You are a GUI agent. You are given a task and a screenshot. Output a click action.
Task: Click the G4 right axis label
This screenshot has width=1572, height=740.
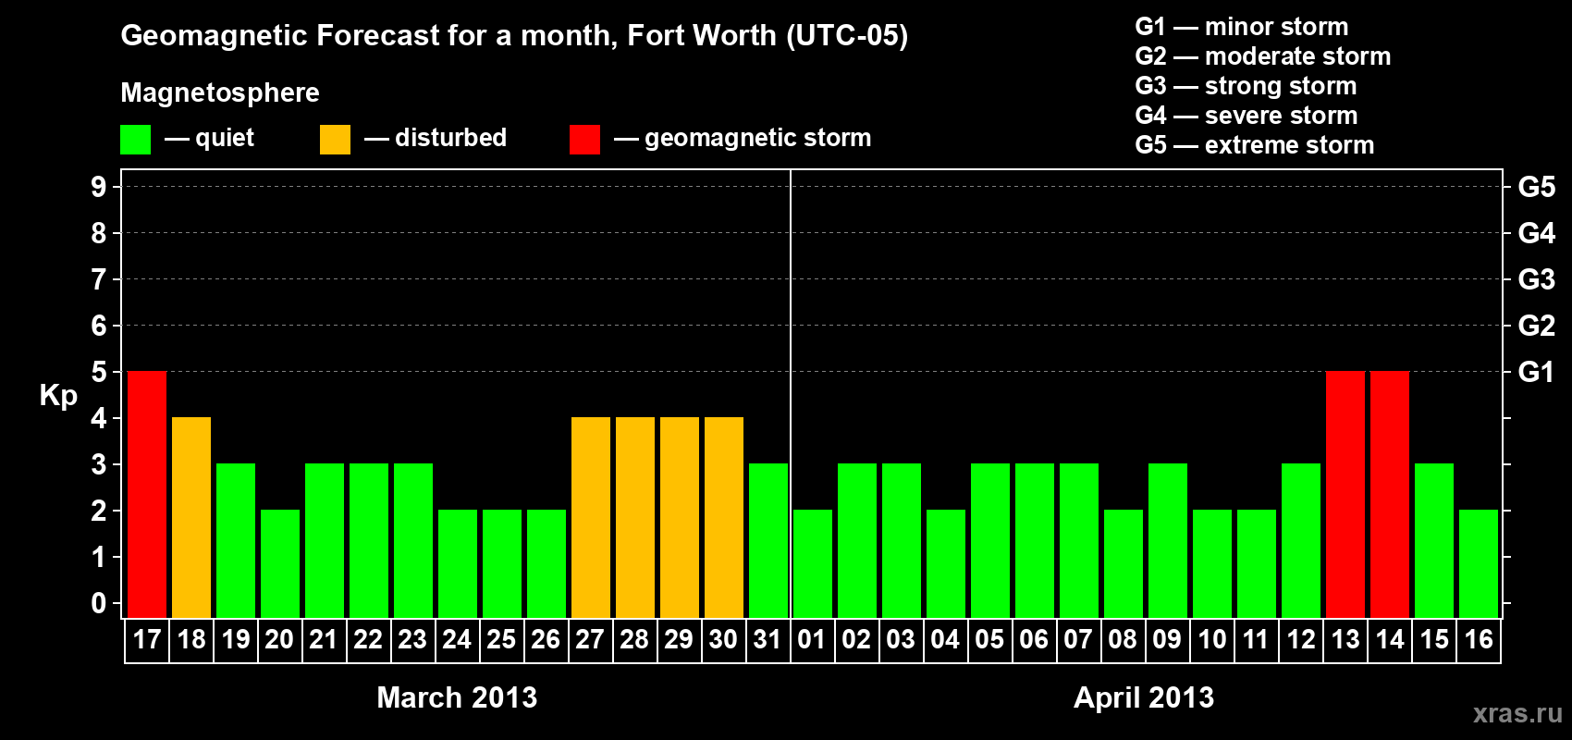(x=1537, y=233)
